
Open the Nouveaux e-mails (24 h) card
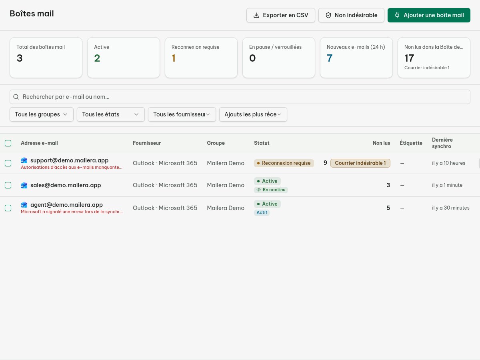356,58
